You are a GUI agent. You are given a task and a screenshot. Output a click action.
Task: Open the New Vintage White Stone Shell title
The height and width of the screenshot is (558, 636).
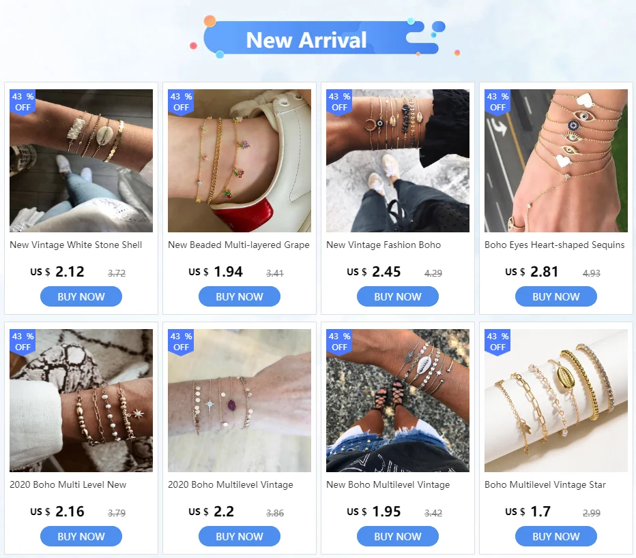(x=76, y=245)
